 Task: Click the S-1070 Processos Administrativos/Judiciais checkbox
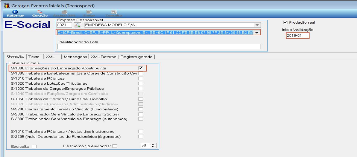141,104
